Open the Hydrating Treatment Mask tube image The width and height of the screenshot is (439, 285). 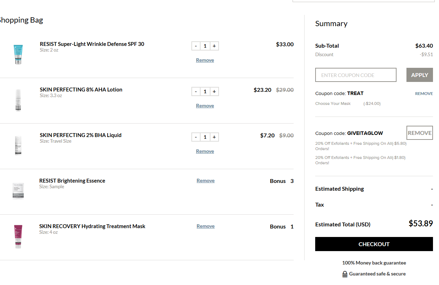click(x=18, y=237)
